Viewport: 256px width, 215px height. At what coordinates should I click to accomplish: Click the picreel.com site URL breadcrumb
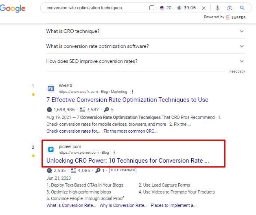click(x=84, y=153)
